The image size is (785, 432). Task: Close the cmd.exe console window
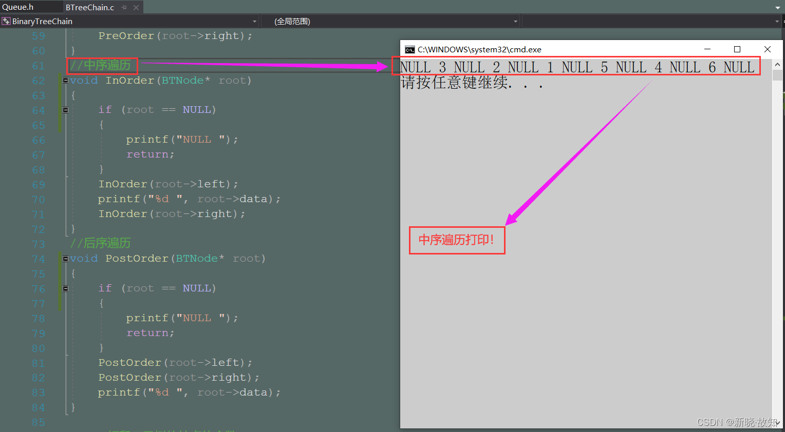coord(768,49)
